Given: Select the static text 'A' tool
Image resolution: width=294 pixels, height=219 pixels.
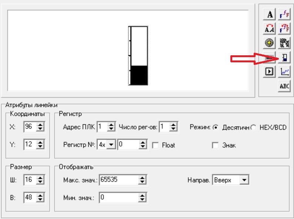Looking at the screenshot, I should [x=270, y=14].
